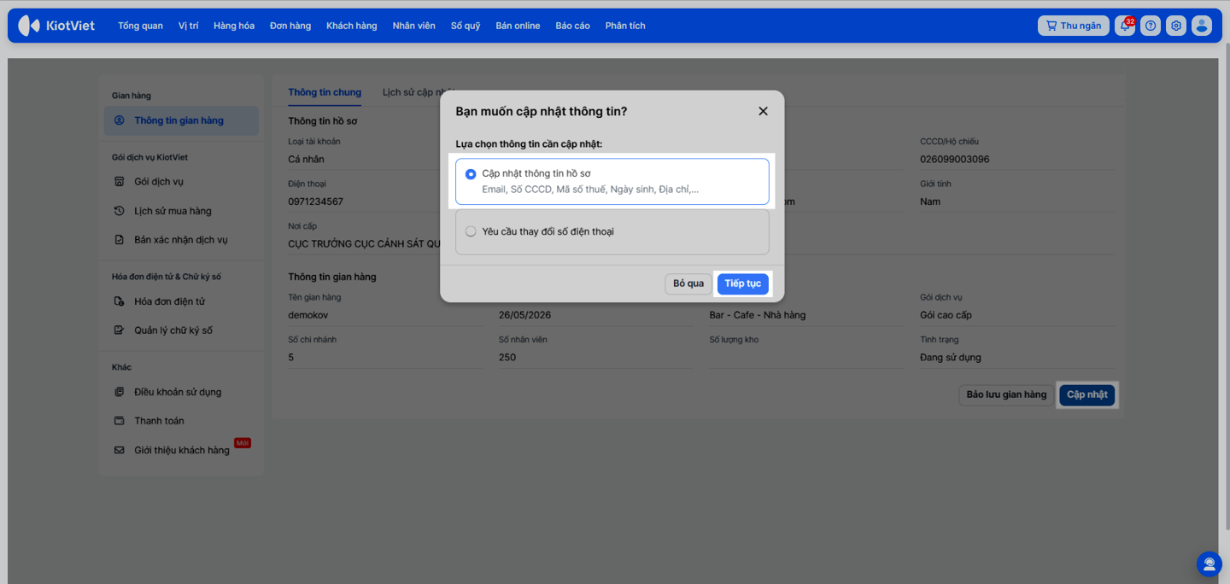Click the employee count value 250
The width and height of the screenshot is (1230, 584).
pyautogui.click(x=507, y=358)
